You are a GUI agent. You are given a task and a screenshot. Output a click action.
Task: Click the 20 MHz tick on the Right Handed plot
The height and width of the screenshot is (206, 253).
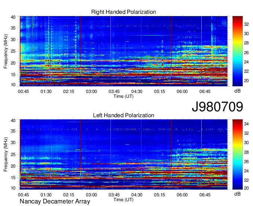click(x=13, y=63)
